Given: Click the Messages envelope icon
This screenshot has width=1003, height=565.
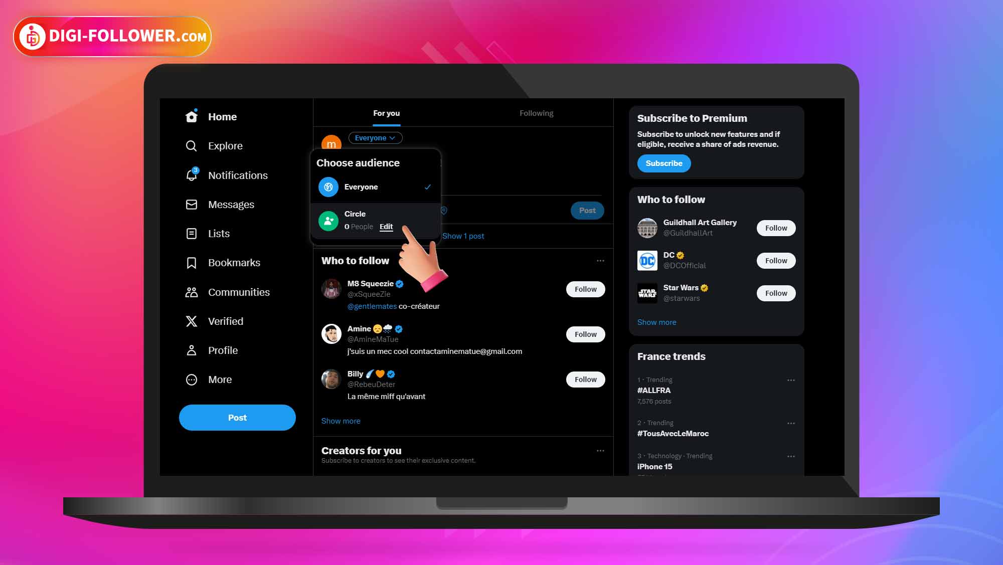Looking at the screenshot, I should point(192,204).
